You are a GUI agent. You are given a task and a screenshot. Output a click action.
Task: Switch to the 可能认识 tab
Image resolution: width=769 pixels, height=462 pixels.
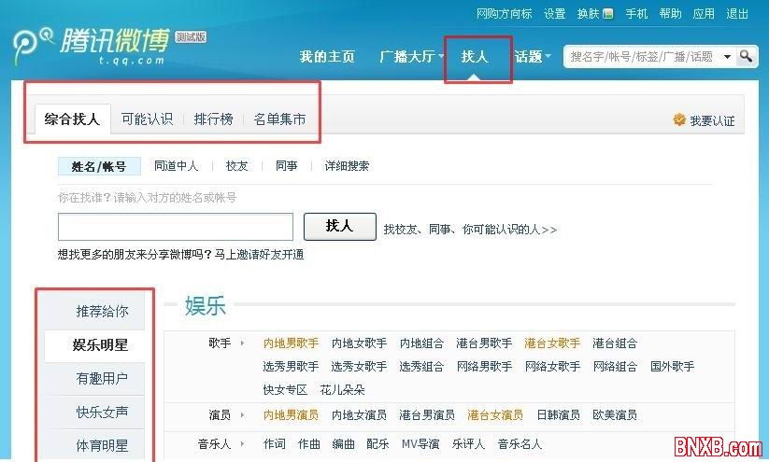pos(147,119)
